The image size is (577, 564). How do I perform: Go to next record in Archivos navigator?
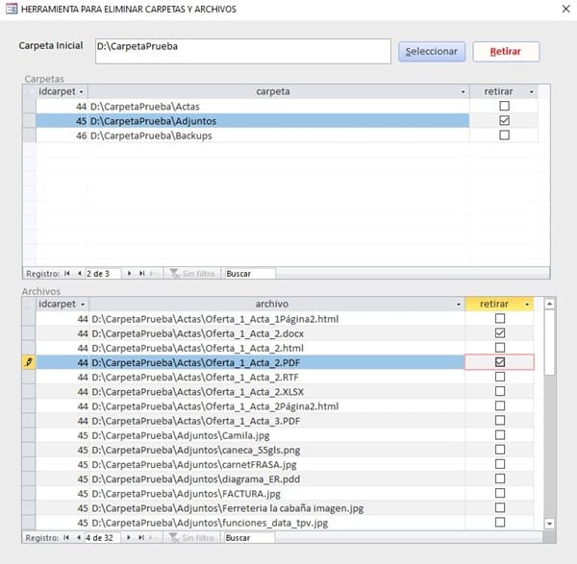pos(130,538)
